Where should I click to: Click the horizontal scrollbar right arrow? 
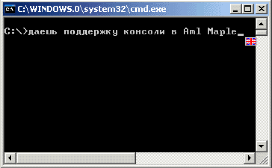point(250,158)
